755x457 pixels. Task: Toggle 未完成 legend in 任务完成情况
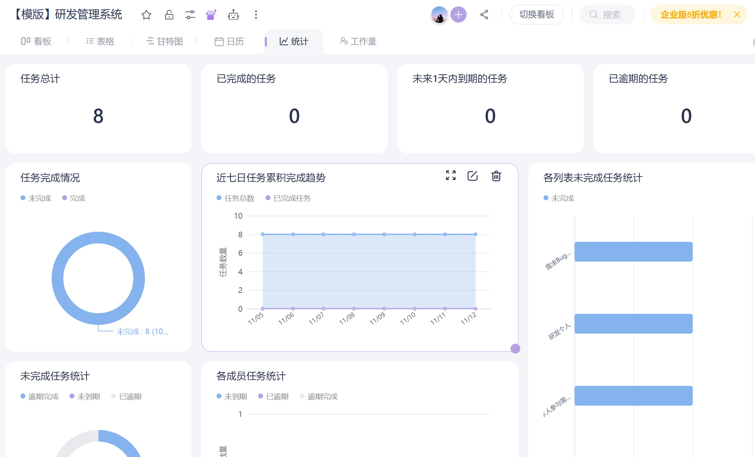pyautogui.click(x=36, y=198)
